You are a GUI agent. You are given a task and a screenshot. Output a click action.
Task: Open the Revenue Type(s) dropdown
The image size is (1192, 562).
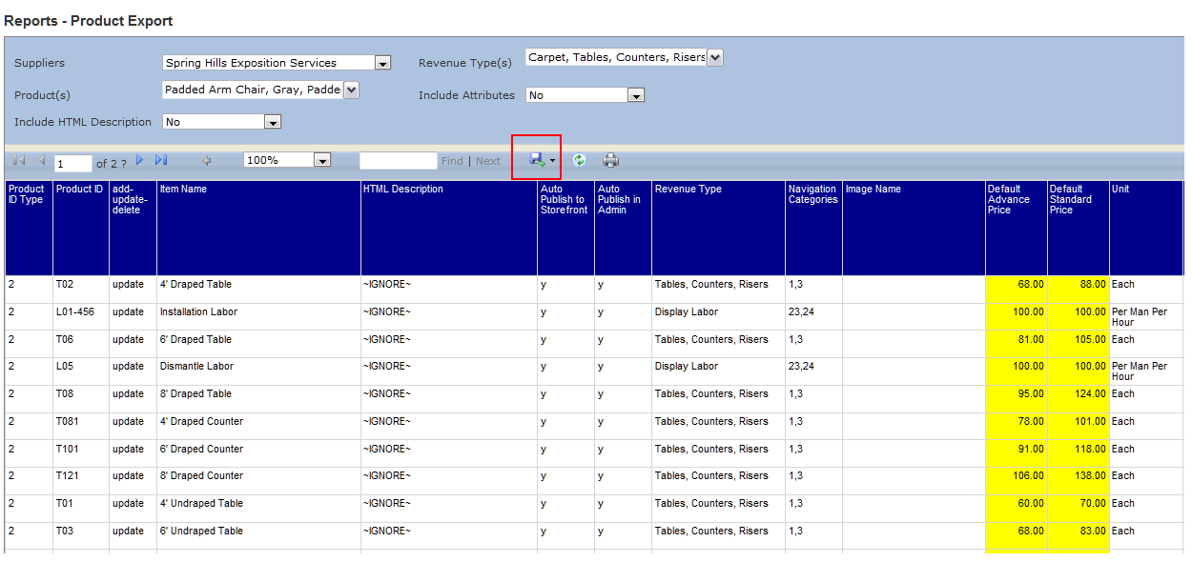[x=715, y=57]
